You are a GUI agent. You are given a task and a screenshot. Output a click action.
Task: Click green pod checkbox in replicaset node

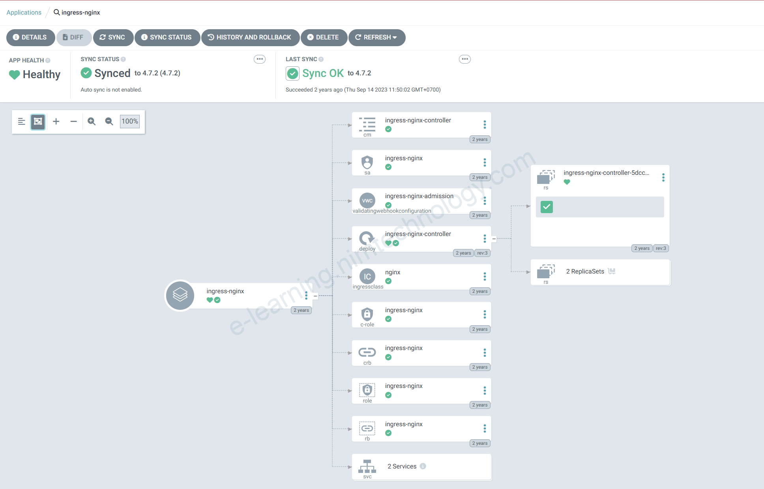pos(547,207)
